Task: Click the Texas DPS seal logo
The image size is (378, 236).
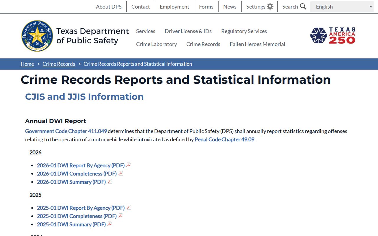Action: [x=37, y=36]
